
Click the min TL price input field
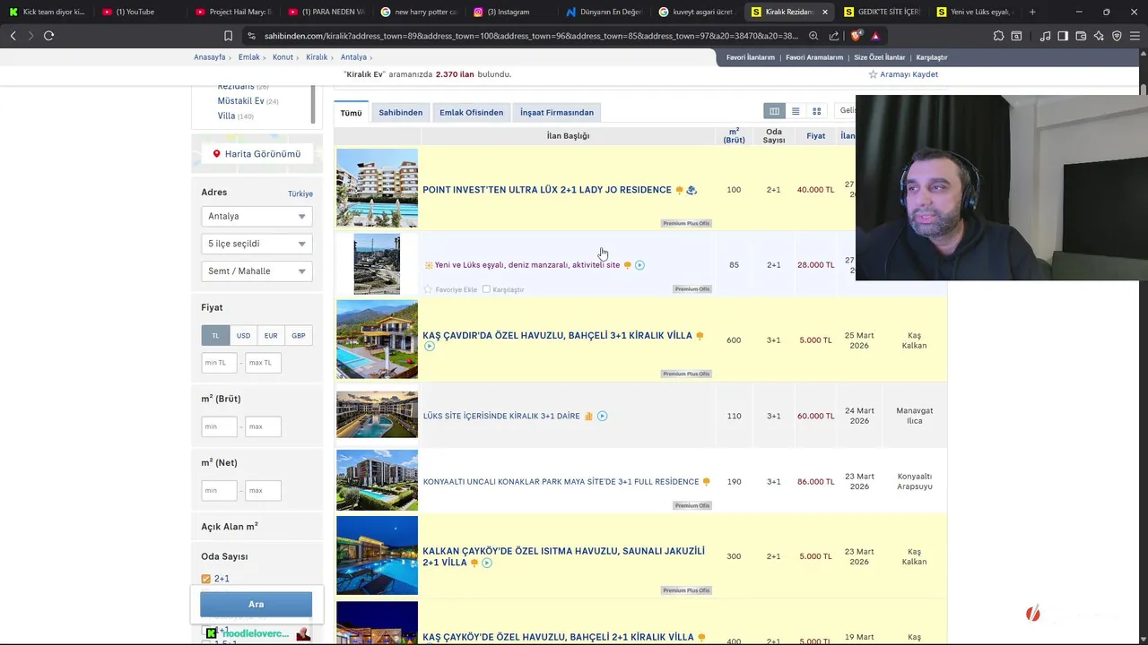tap(219, 363)
